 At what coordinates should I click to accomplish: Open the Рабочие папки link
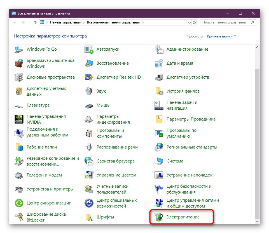[41, 147]
